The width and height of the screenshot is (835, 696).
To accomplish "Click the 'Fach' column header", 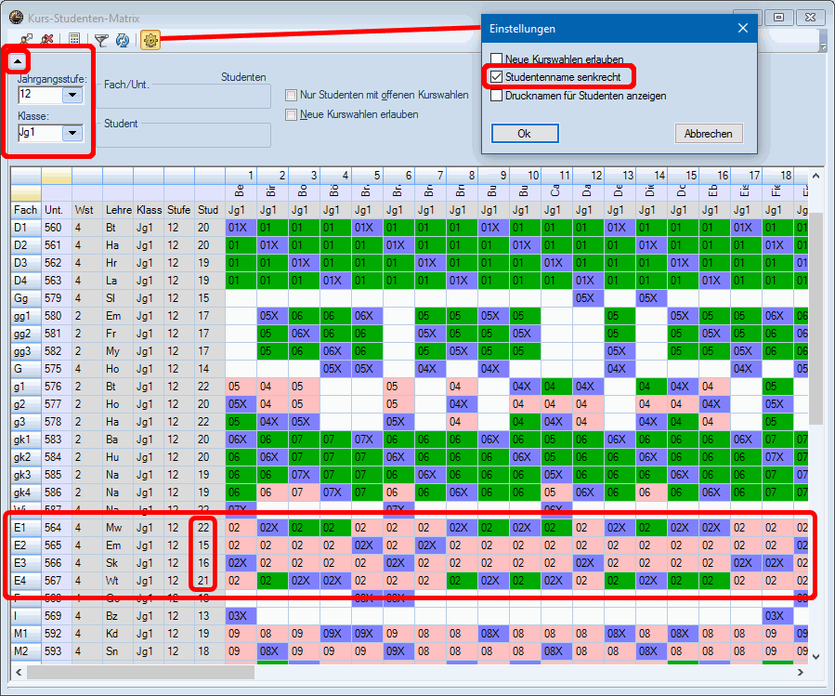I will pyautogui.click(x=26, y=210).
